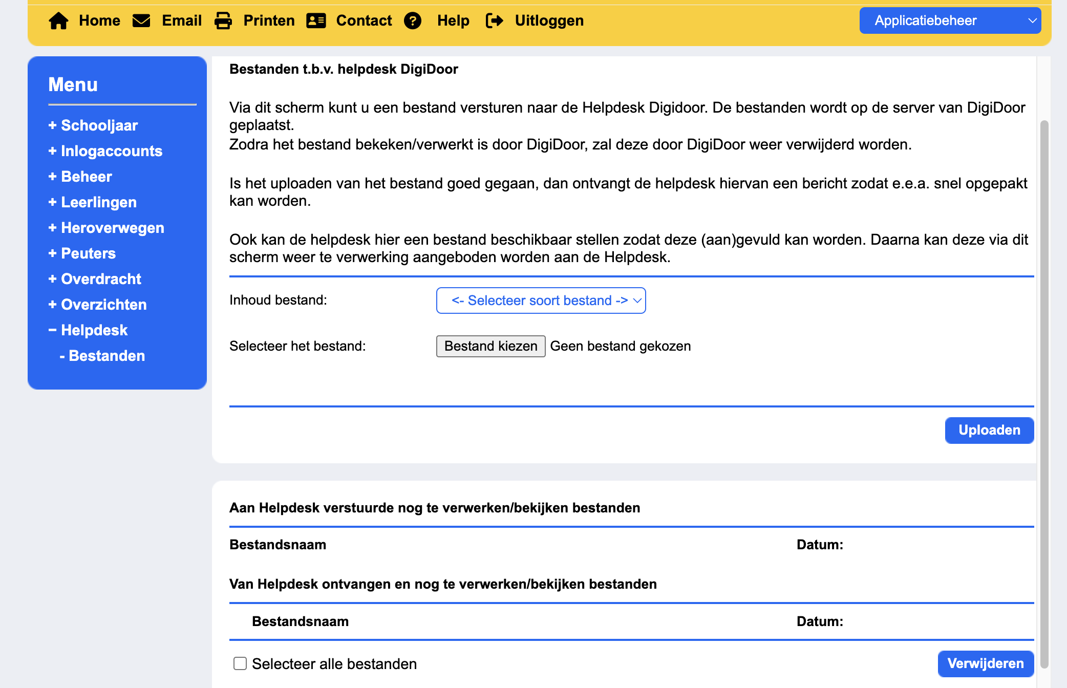
Task: Click the Printen printer icon
Action: tap(223, 20)
